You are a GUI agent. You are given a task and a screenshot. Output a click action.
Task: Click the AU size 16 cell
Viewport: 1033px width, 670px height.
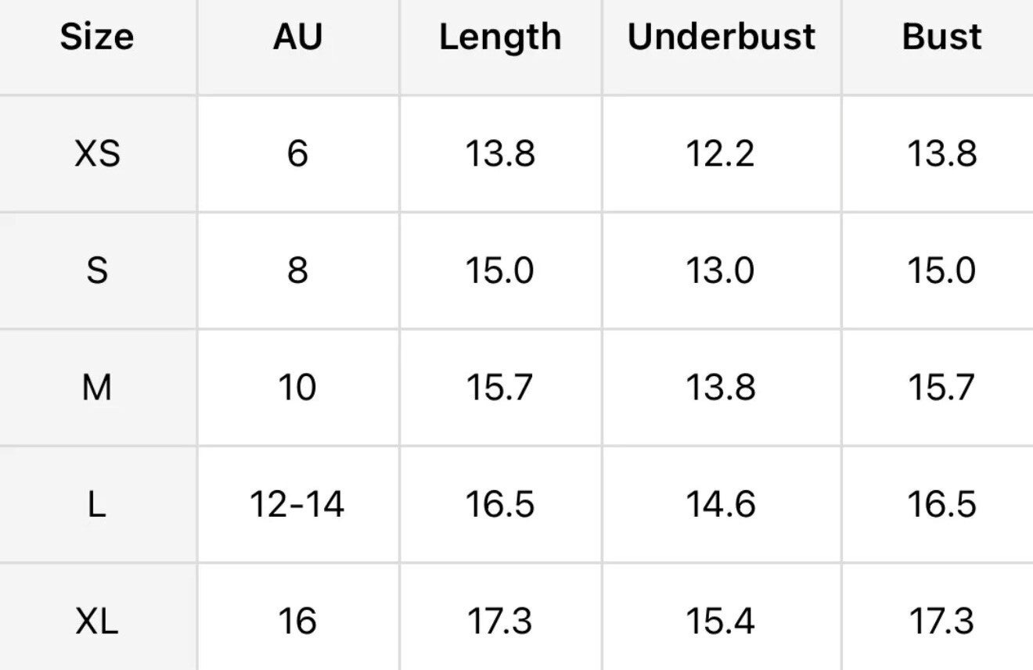(x=297, y=622)
